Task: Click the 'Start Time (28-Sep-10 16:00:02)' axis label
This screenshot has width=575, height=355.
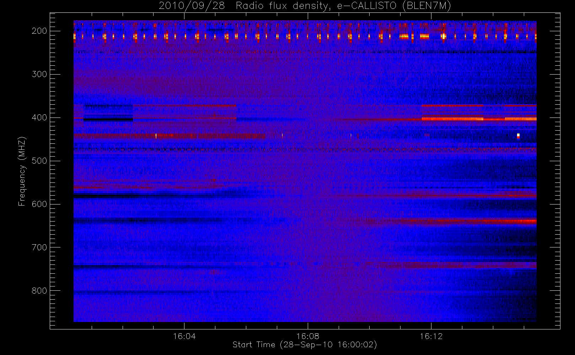Action: (x=305, y=345)
